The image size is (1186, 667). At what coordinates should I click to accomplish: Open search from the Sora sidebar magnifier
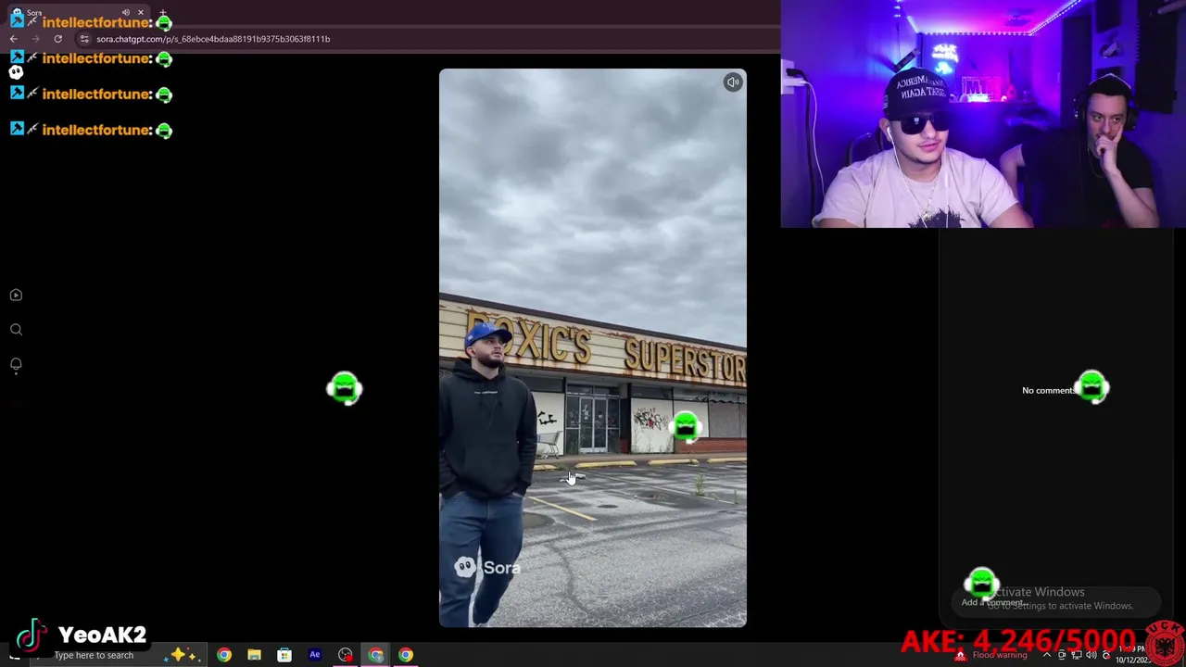pyautogui.click(x=16, y=330)
